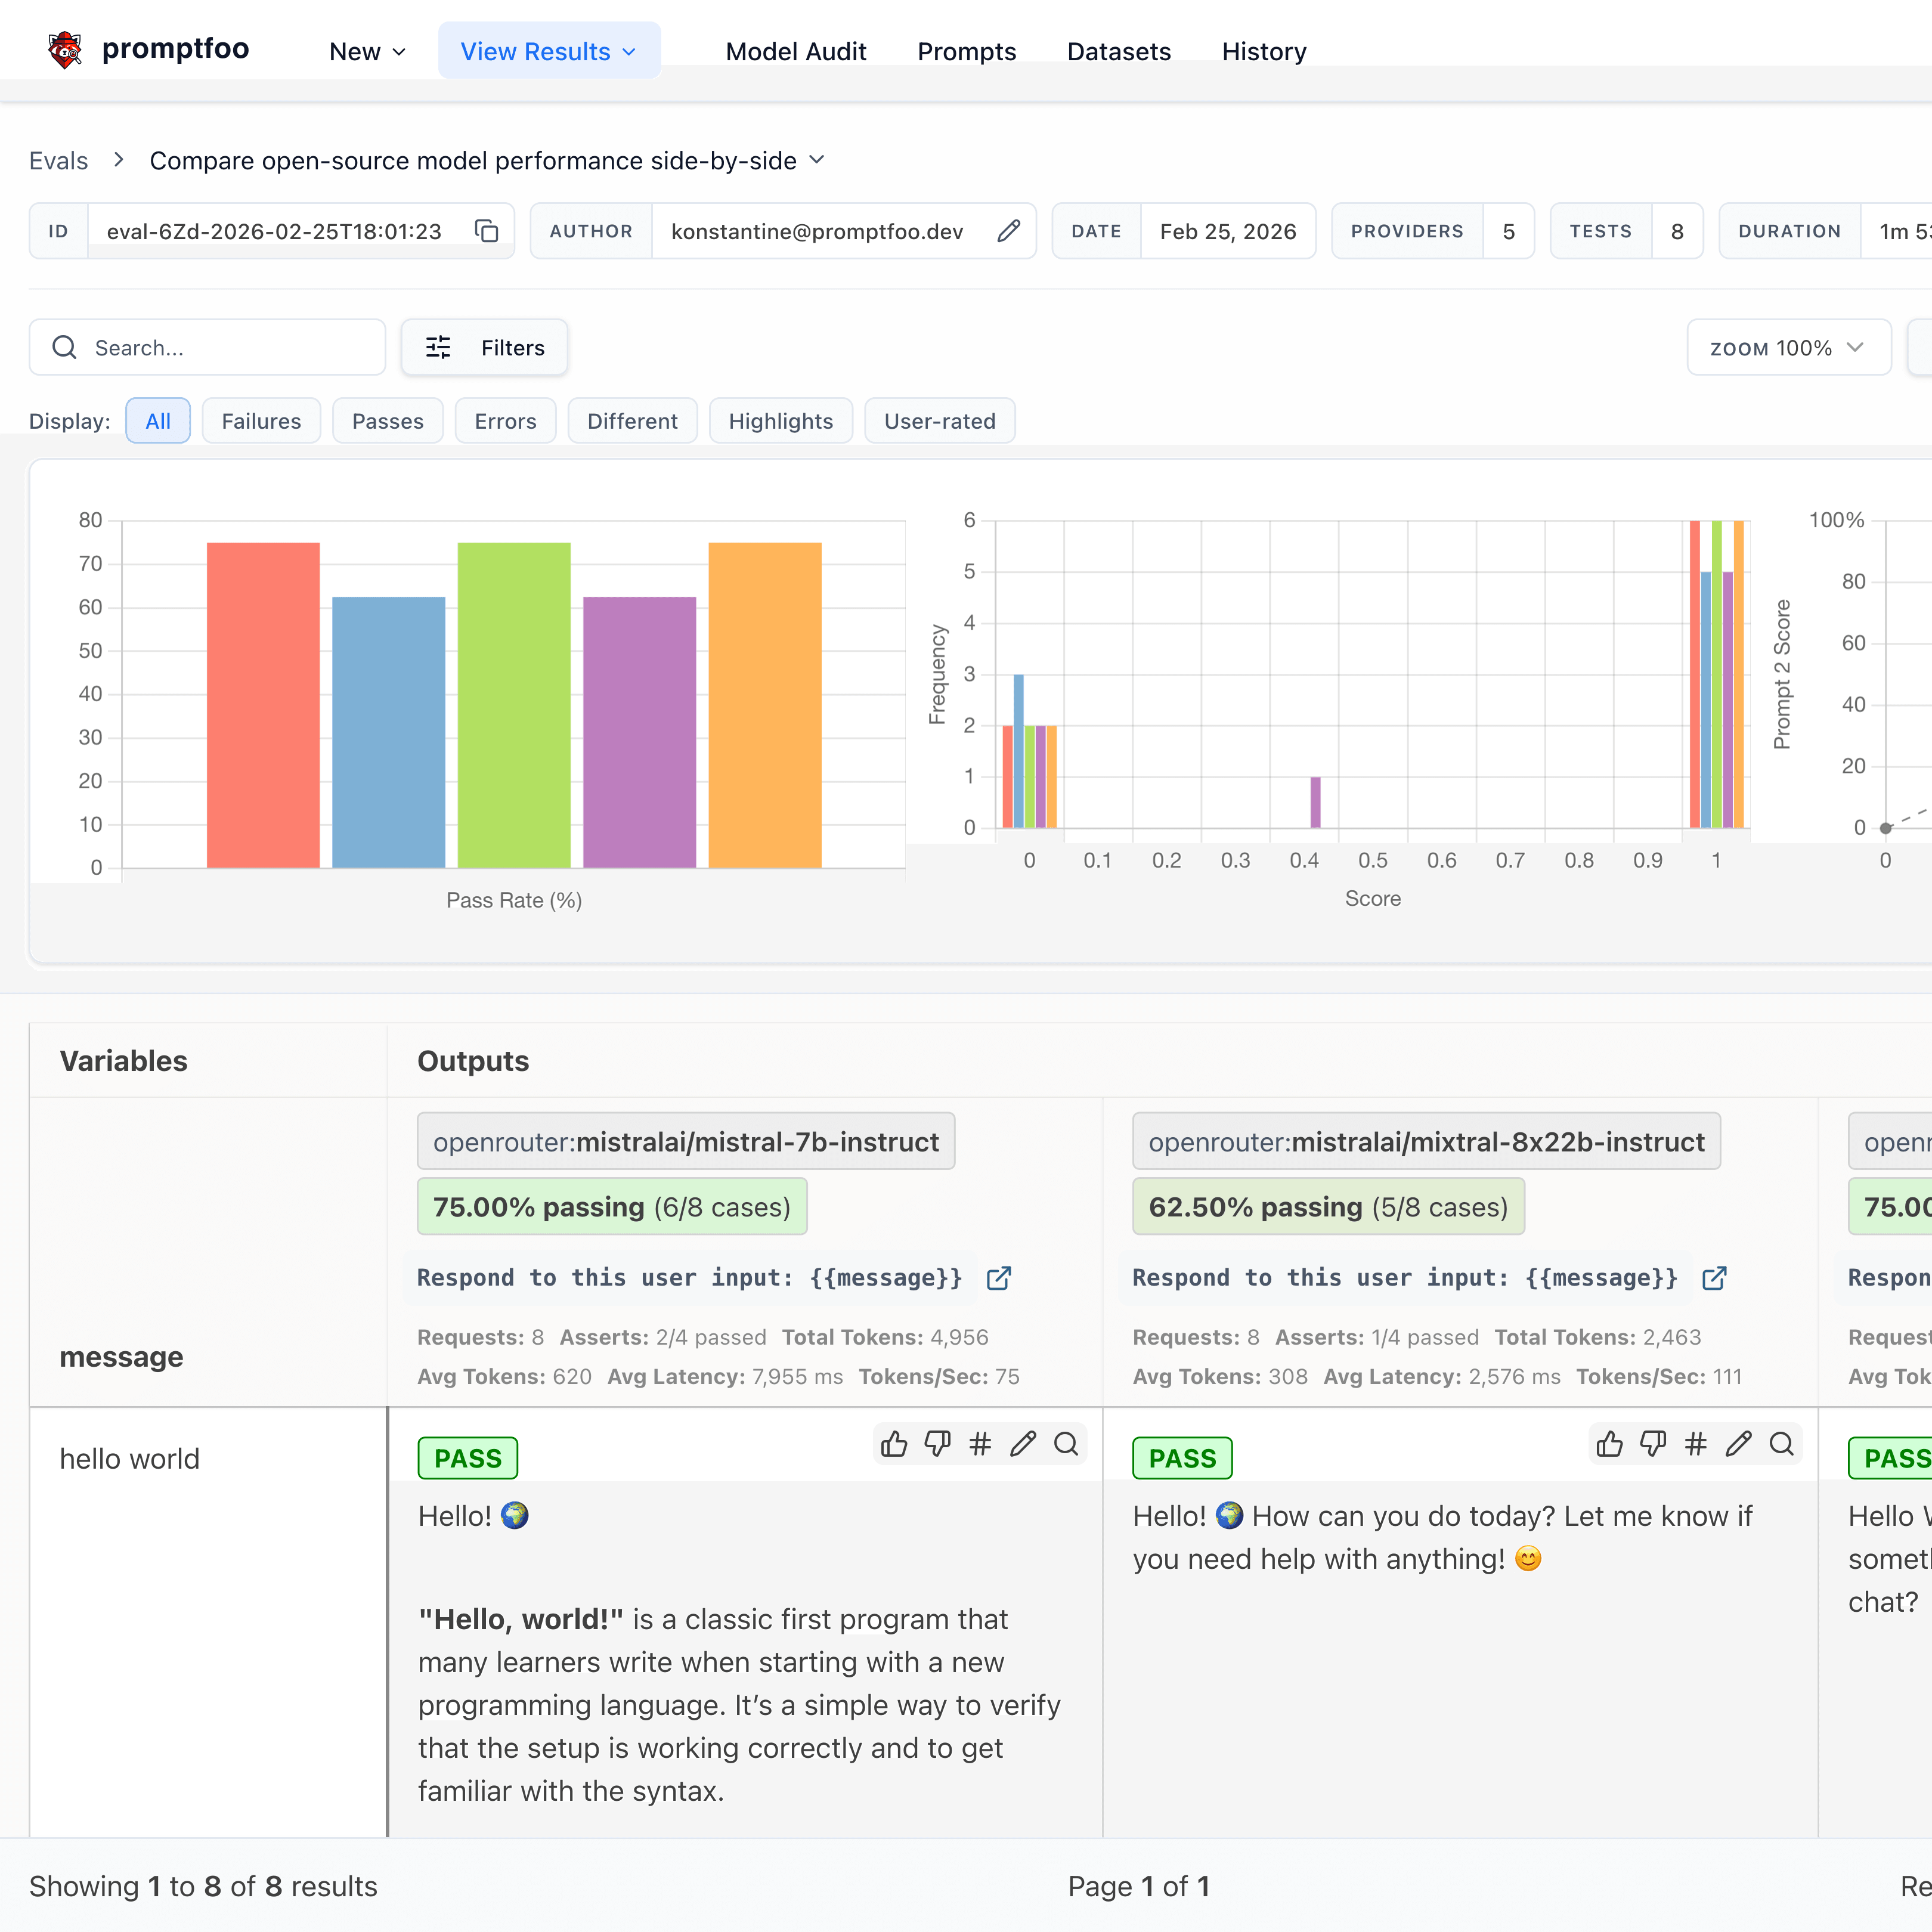Viewport: 1932px width, 1932px height.
Task: Click the mixtral-8x22b-instruct provider label
Action: [1426, 1141]
